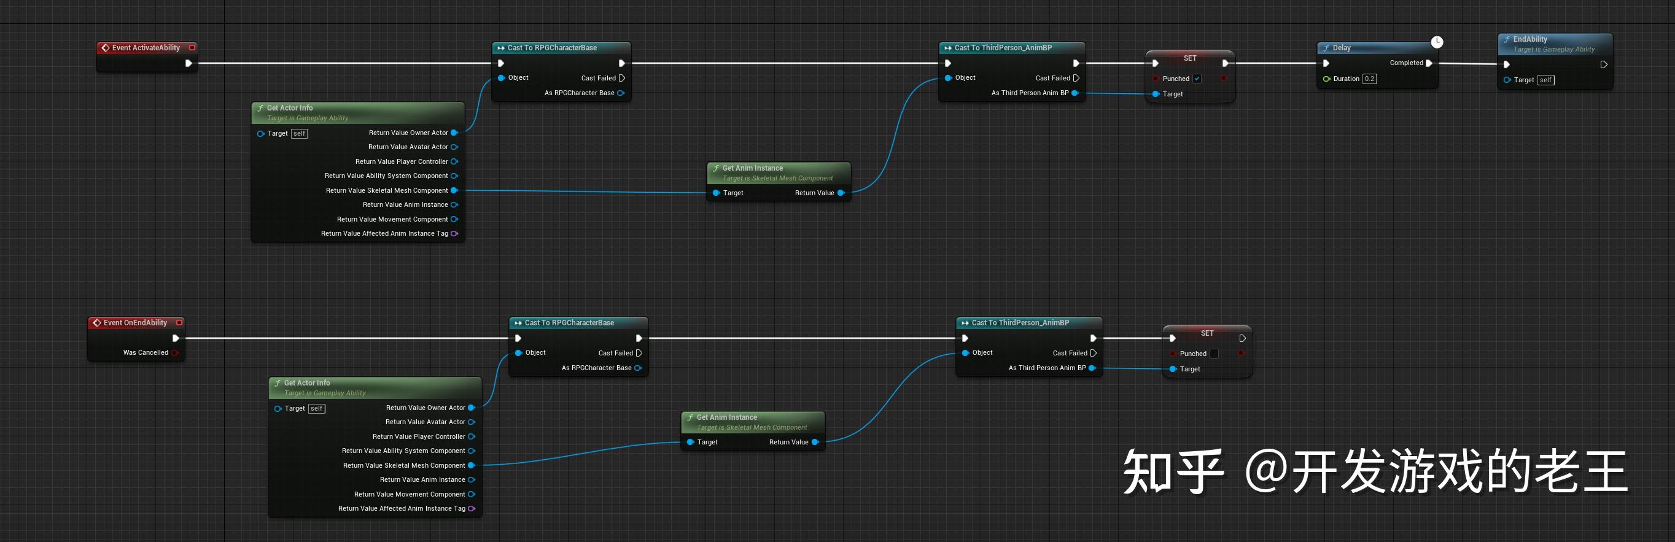1675x542 pixels.
Task: Click As RPGCharacter Base pin in the OnEndAbility chain
Action: click(x=637, y=368)
